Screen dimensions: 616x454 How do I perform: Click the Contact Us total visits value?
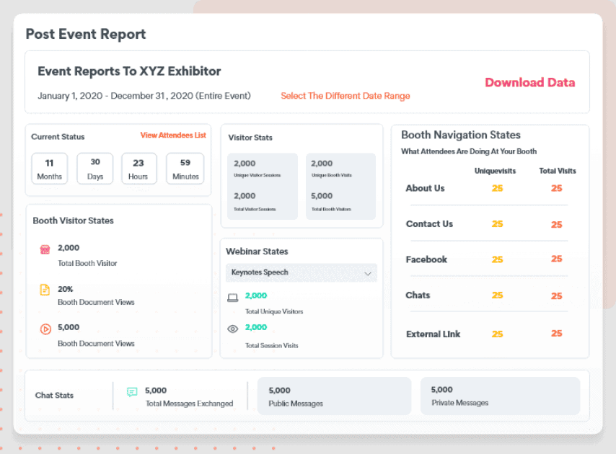[x=556, y=224]
